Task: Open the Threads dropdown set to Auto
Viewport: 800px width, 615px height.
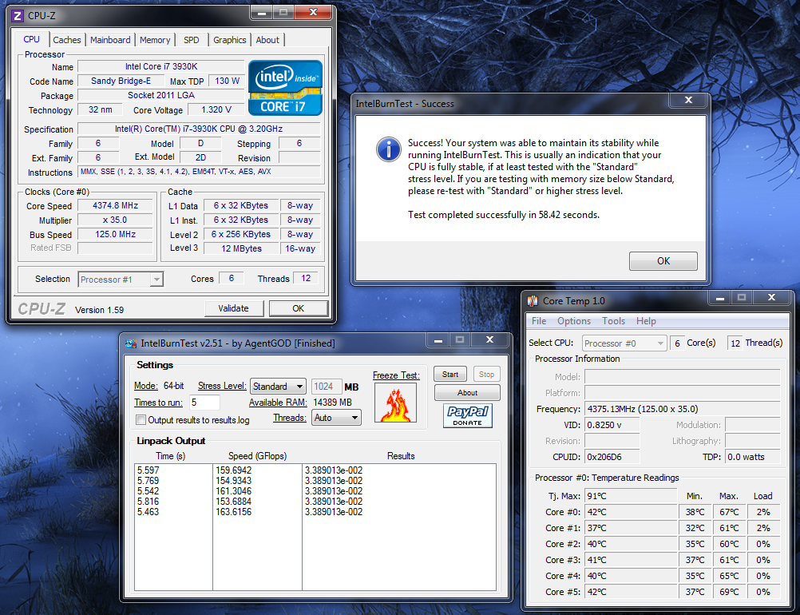Action: coord(337,418)
